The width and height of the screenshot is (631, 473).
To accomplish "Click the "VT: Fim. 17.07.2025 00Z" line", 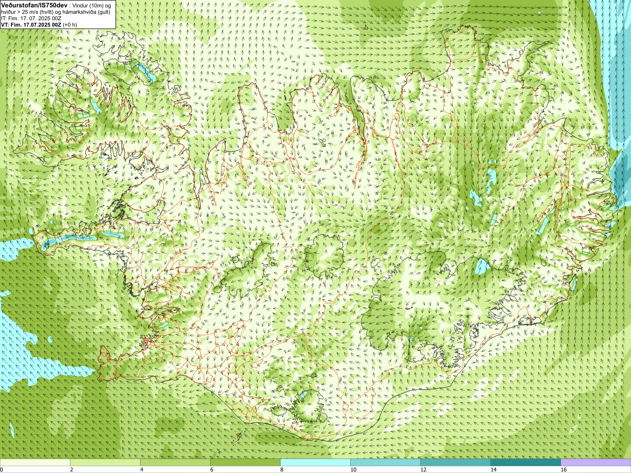I will pos(31,25).
